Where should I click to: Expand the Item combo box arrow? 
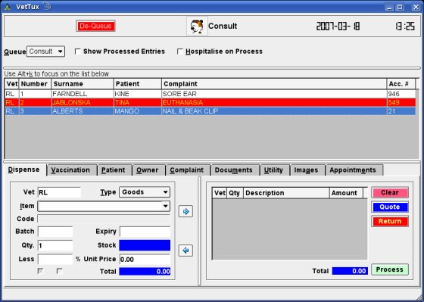click(166, 207)
